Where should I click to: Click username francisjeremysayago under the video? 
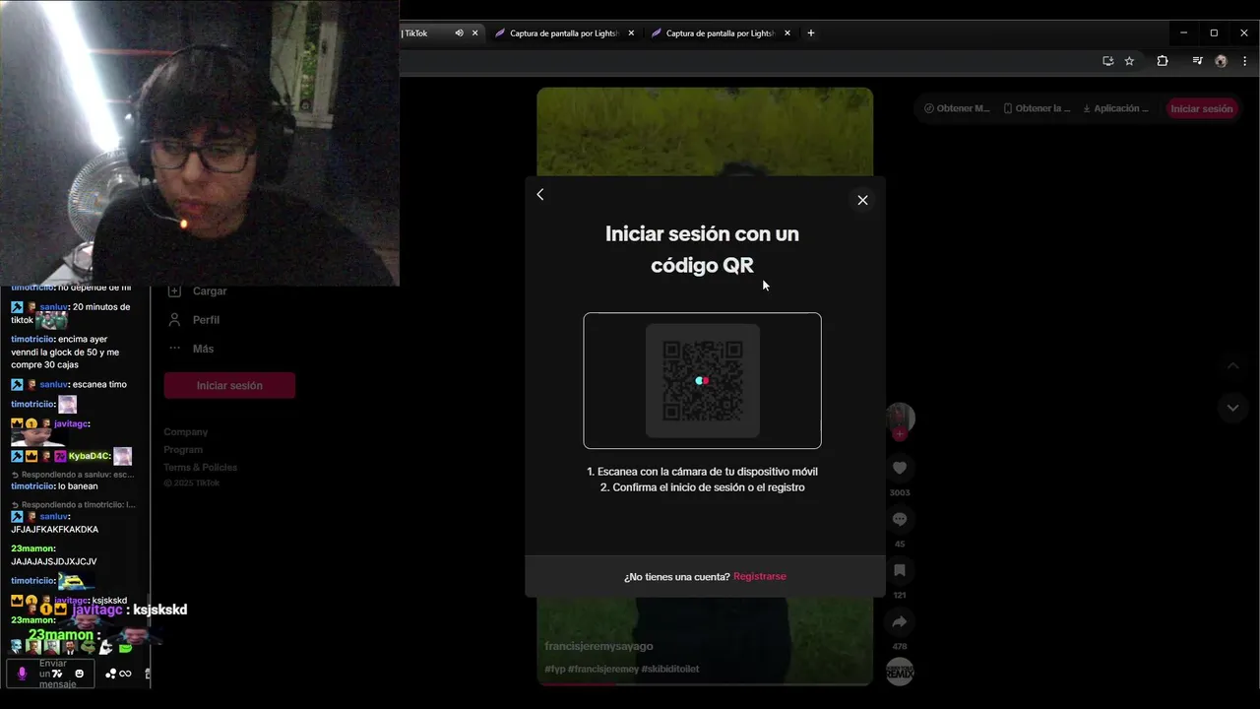pyautogui.click(x=598, y=647)
